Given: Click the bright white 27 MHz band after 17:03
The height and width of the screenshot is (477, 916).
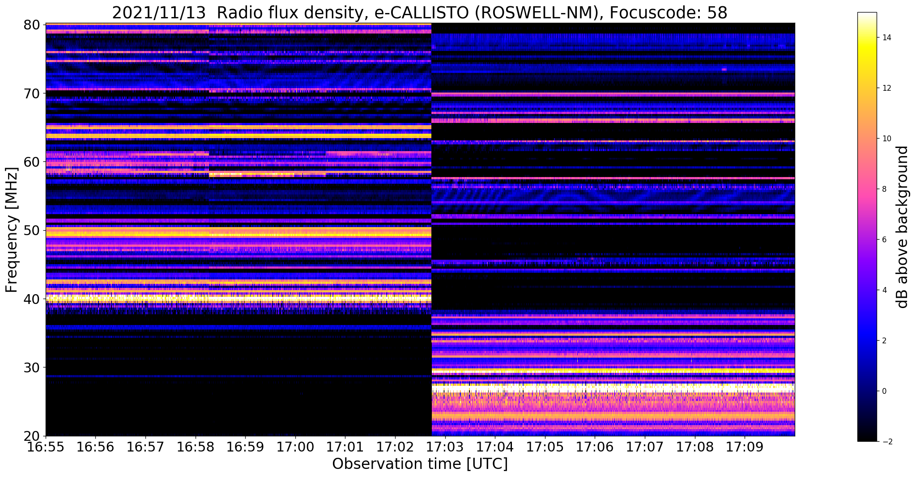Looking at the screenshot, I should click(x=613, y=388).
